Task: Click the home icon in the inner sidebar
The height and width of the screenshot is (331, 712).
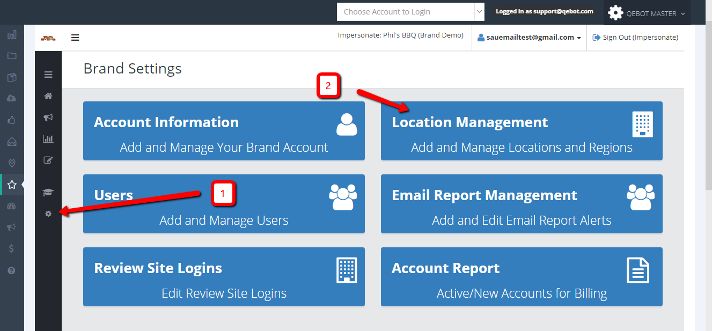Action: tap(48, 97)
